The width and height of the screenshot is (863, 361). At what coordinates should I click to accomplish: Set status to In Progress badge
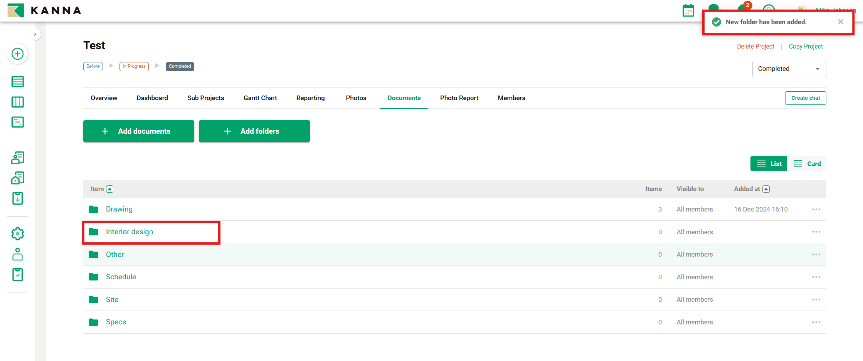point(134,66)
